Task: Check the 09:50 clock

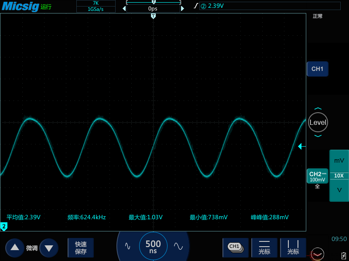Action: click(x=339, y=239)
